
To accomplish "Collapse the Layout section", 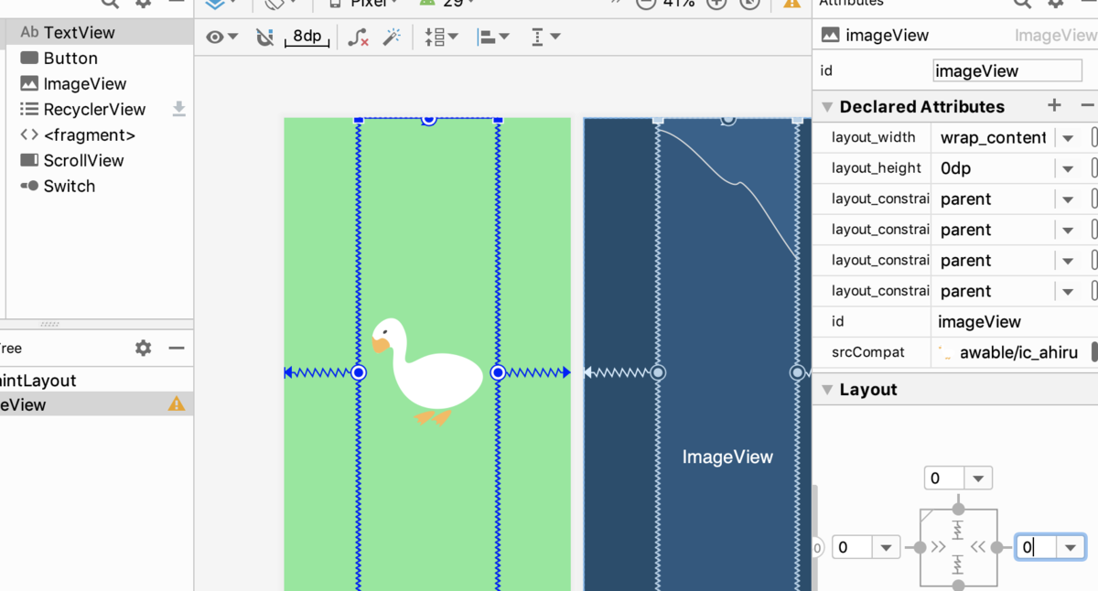I will [x=827, y=390].
